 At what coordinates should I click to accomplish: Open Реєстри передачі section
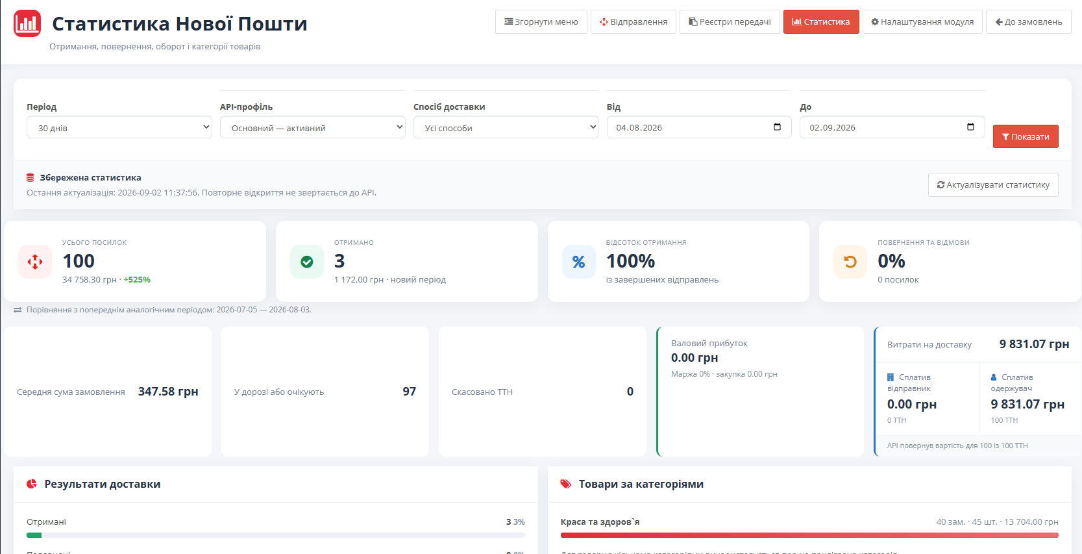(x=730, y=21)
